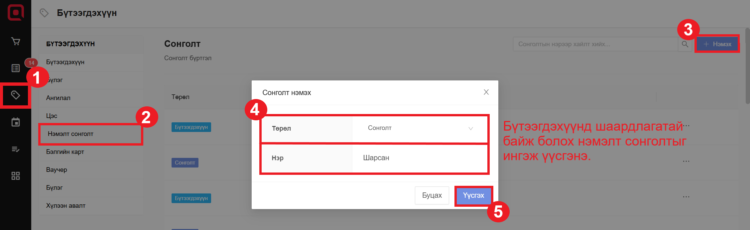Click the search magnifier icon
750x230 pixels.
685,44
